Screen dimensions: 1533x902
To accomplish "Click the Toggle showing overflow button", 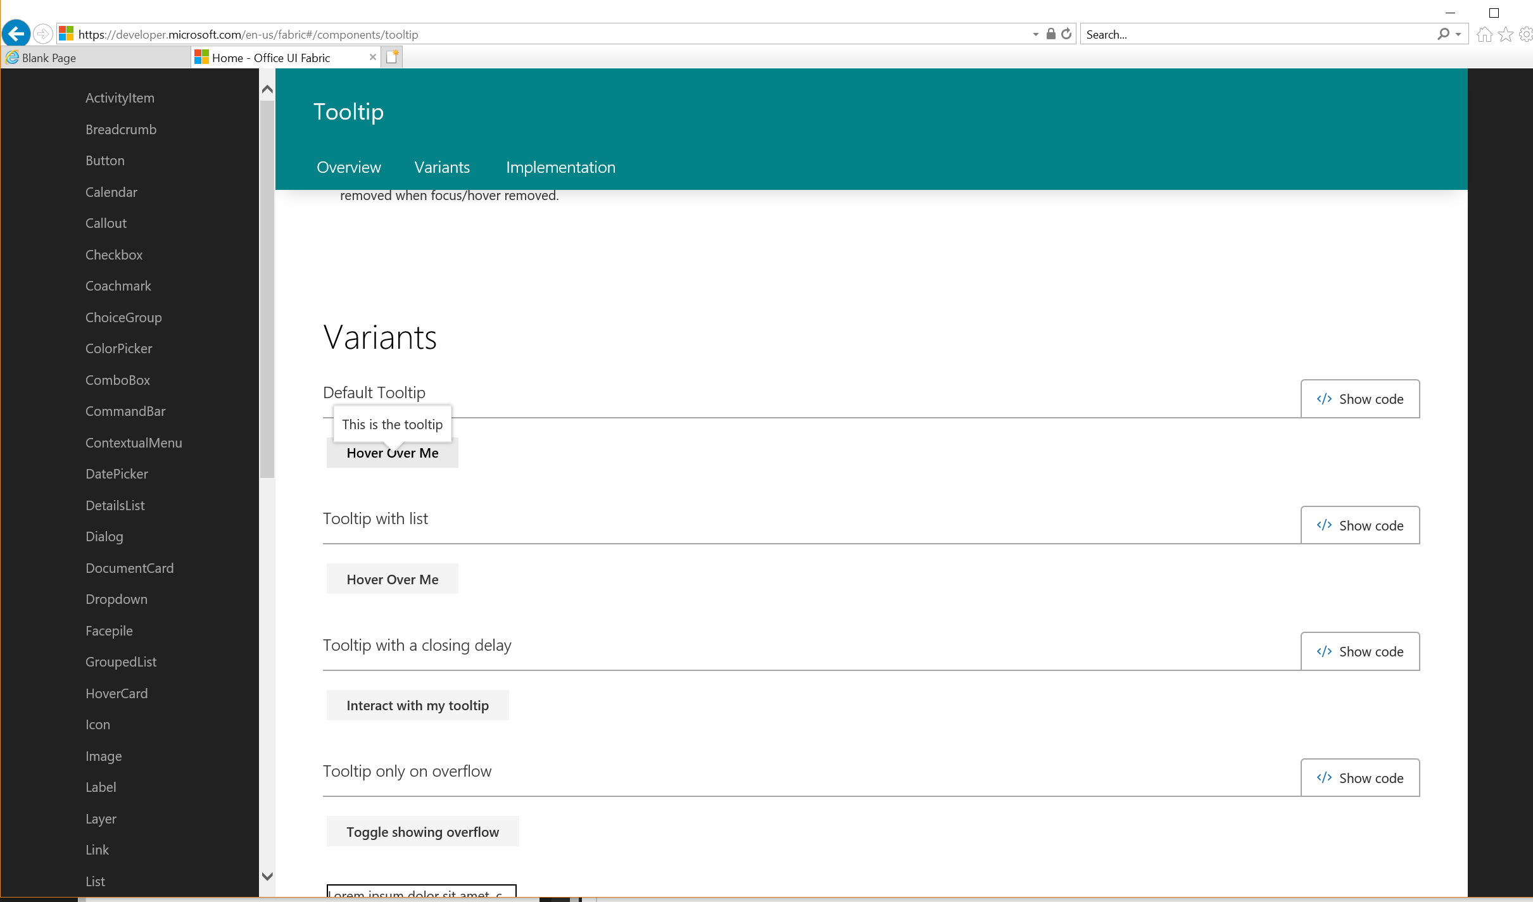I will [x=422, y=831].
